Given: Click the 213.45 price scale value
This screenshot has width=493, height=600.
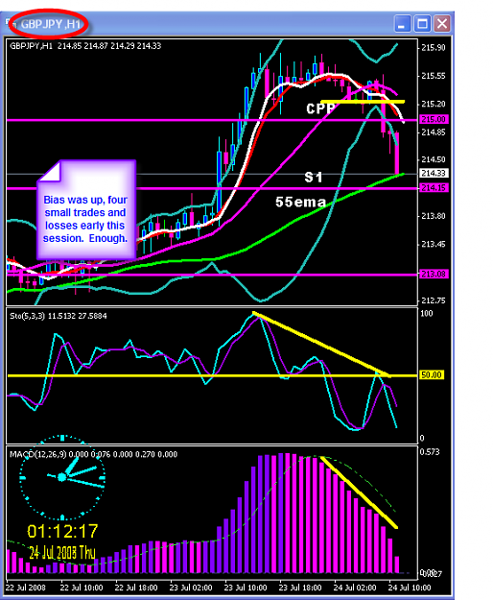Looking at the screenshot, I should click(x=434, y=244).
